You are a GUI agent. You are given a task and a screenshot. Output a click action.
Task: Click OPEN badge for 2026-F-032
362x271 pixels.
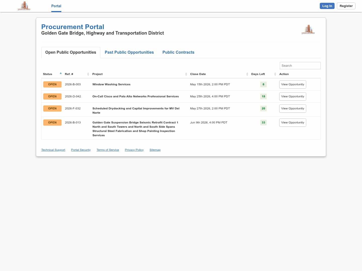tap(52, 109)
